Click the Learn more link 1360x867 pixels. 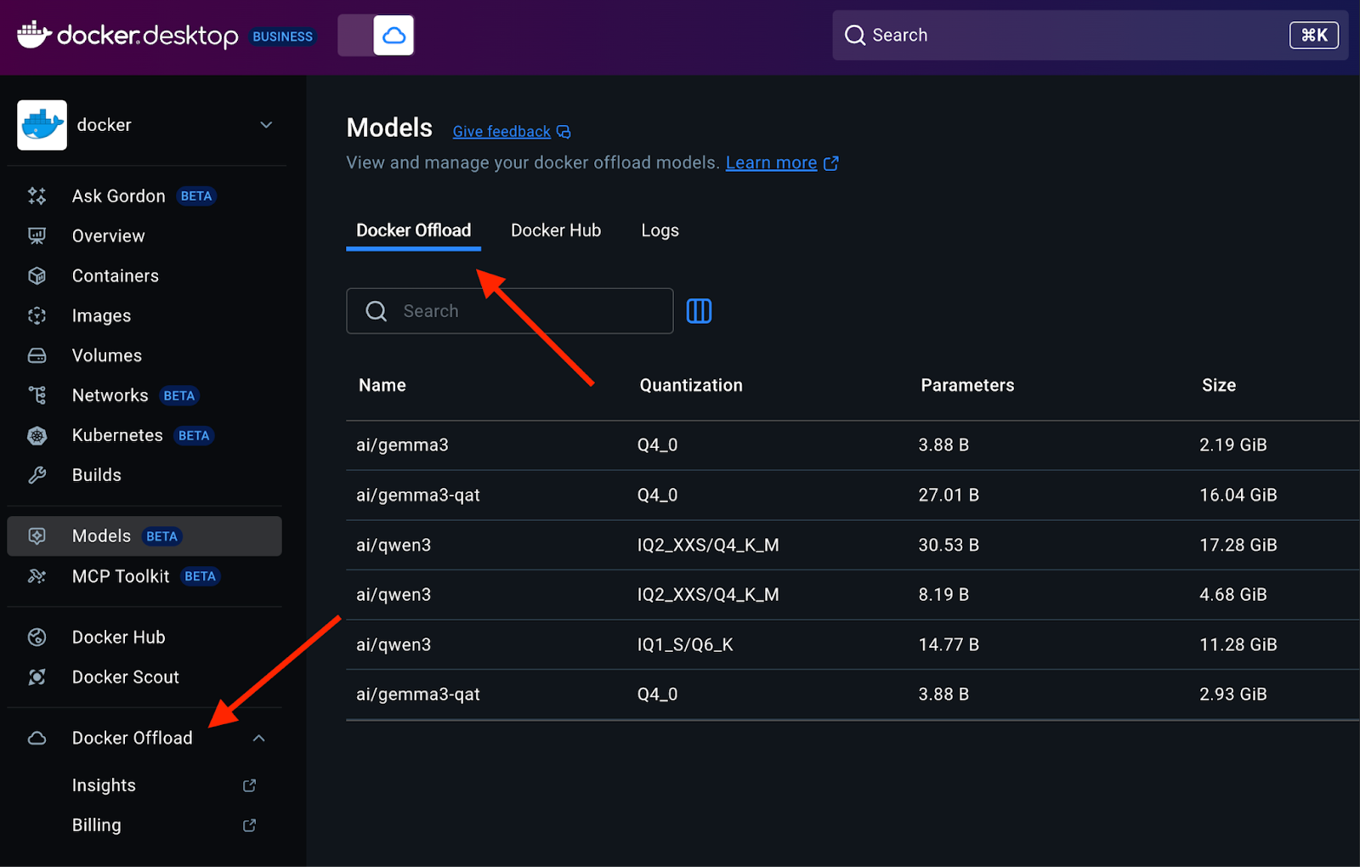[x=771, y=162]
